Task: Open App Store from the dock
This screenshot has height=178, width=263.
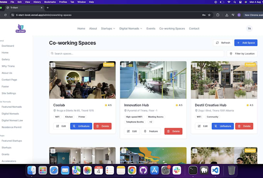Action: pos(154,170)
